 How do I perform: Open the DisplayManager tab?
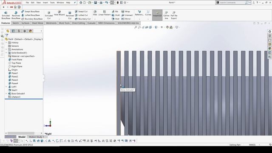[30, 31]
